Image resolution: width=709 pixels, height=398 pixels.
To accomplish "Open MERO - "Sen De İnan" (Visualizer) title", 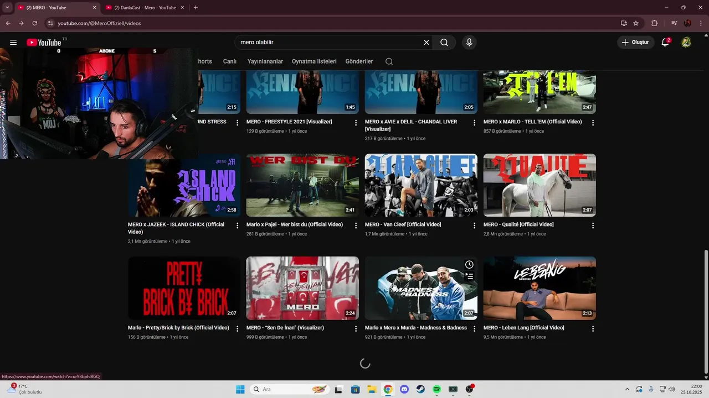I will 285,328.
